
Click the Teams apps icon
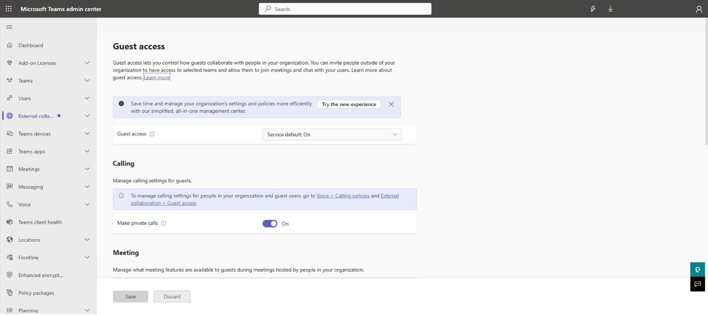pos(9,151)
